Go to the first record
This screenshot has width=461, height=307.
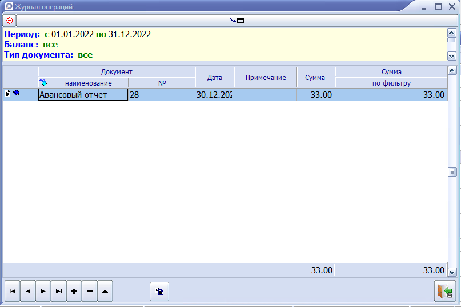click(x=13, y=291)
